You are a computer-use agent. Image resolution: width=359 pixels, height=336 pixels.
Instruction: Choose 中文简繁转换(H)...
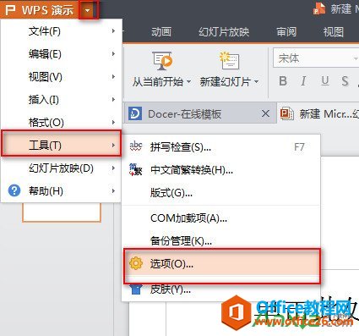(221, 170)
